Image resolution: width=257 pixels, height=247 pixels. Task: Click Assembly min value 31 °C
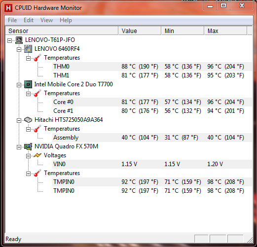pos(181,138)
